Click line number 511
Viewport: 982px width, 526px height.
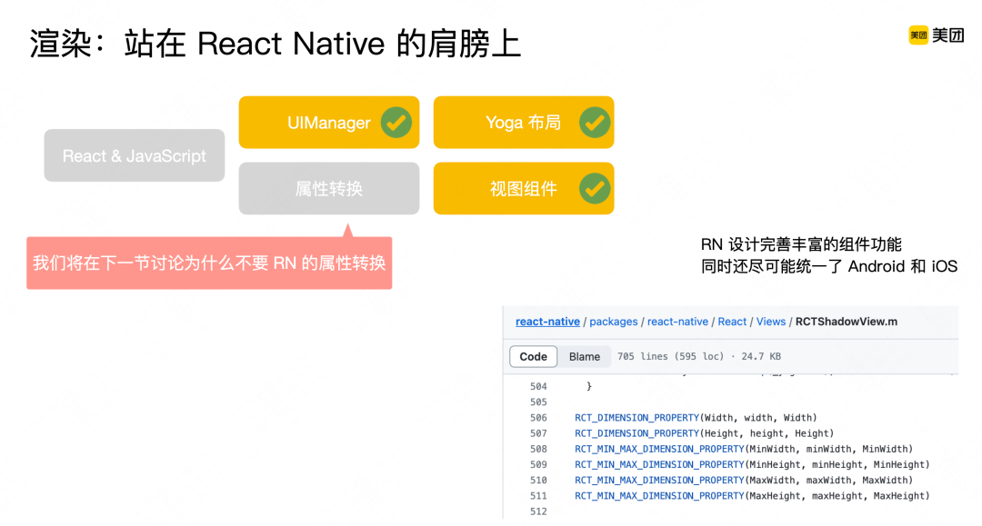click(538, 496)
